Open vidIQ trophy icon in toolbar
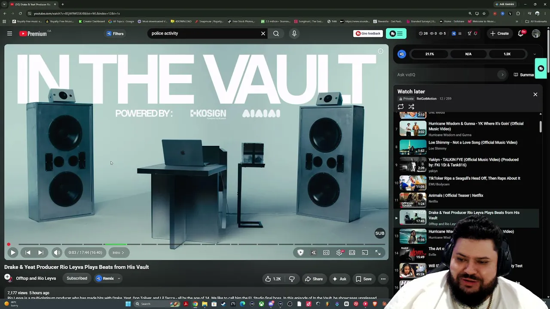This screenshot has width=550, height=309. [x=469, y=33]
